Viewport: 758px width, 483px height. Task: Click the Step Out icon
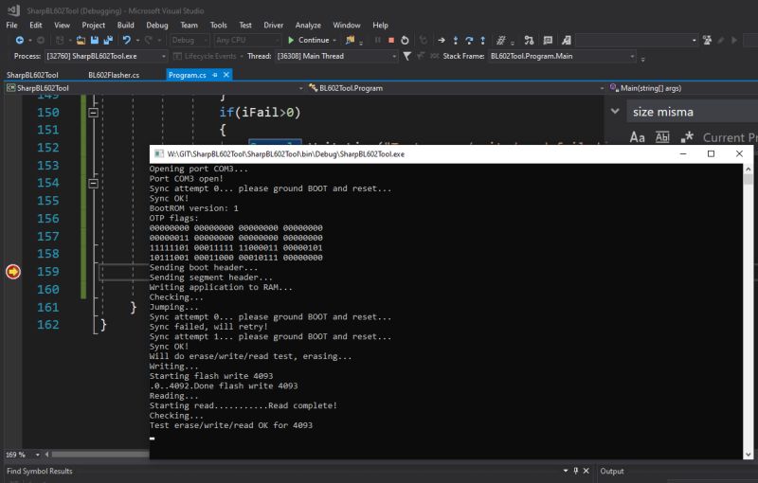click(x=482, y=40)
